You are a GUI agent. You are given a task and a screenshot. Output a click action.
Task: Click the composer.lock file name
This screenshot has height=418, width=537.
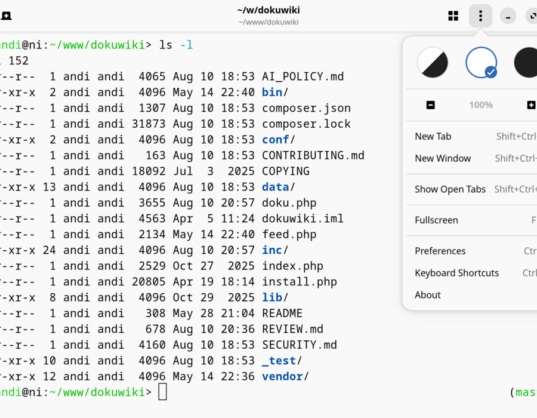coord(306,124)
